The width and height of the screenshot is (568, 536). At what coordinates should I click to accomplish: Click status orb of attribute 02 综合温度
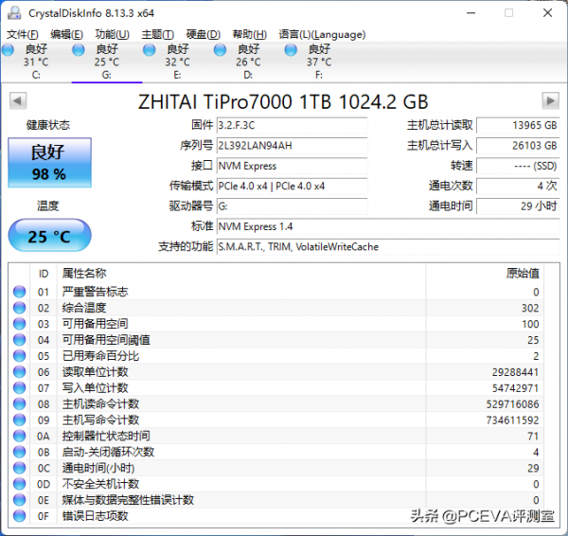(x=20, y=308)
